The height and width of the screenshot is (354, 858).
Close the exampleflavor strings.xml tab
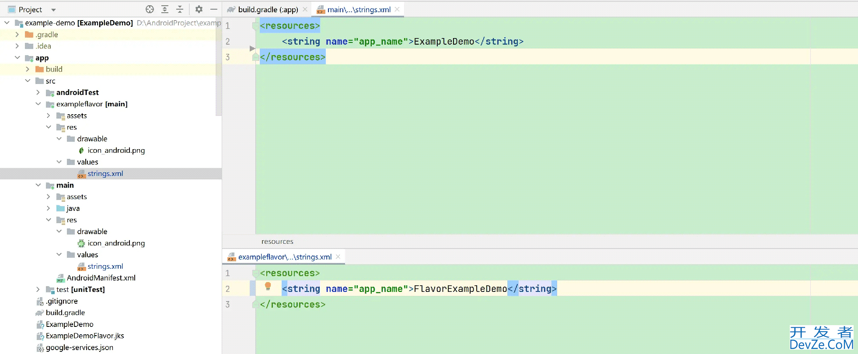pyautogui.click(x=338, y=257)
